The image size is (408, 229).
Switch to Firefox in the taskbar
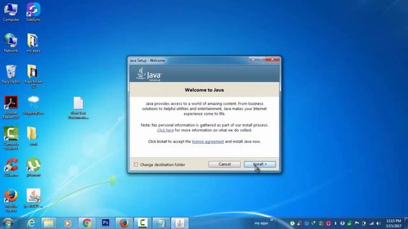(124, 223)
